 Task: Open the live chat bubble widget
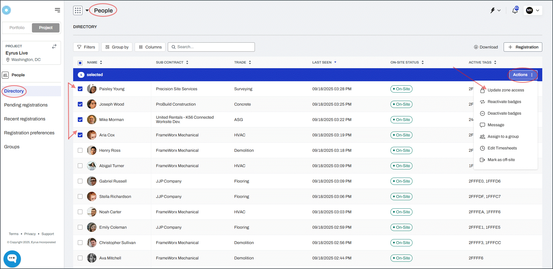pos(12,258)
